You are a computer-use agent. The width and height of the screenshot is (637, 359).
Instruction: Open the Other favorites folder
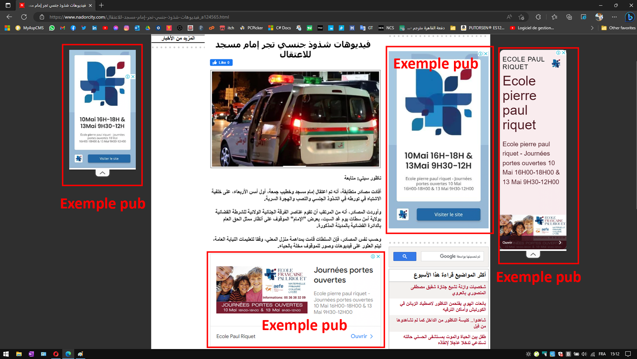[x=618, y=28]
